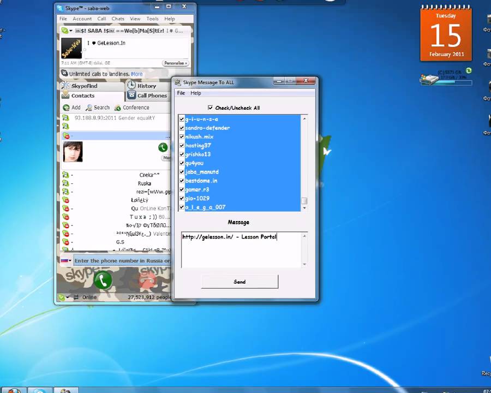The width and height of the screenshot is (491, 393).
Task: Select the Cireka^* contact row
Action: (x=116, y=175)
